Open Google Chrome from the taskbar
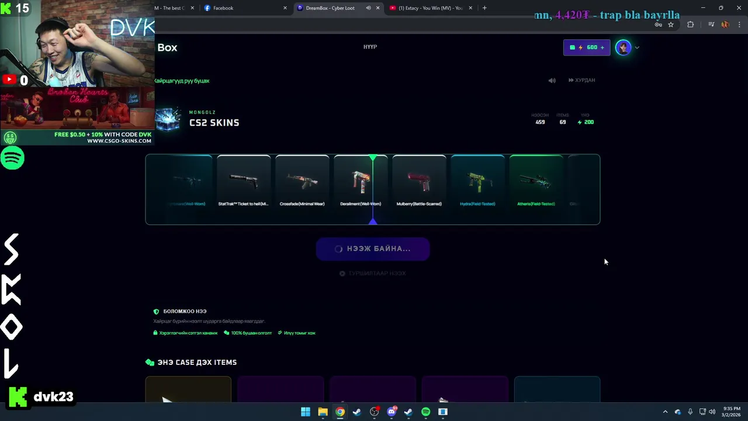748x421 pixels. pos(340,412)
